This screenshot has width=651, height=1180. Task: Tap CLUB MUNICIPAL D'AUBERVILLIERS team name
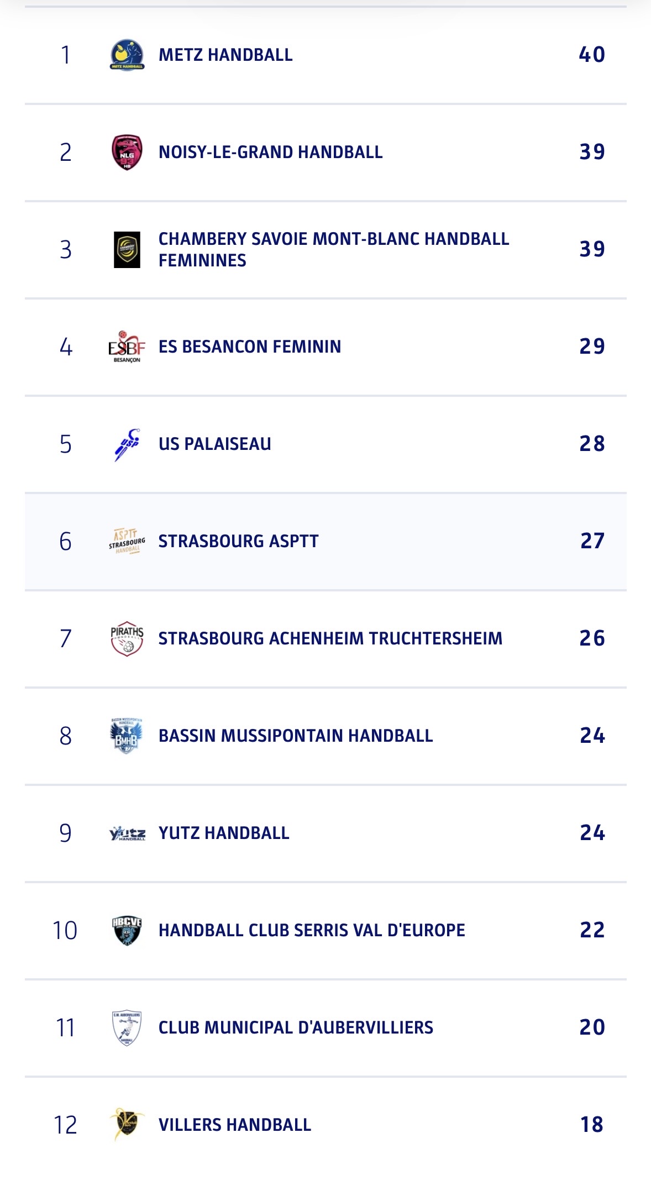coord(296,1027)
